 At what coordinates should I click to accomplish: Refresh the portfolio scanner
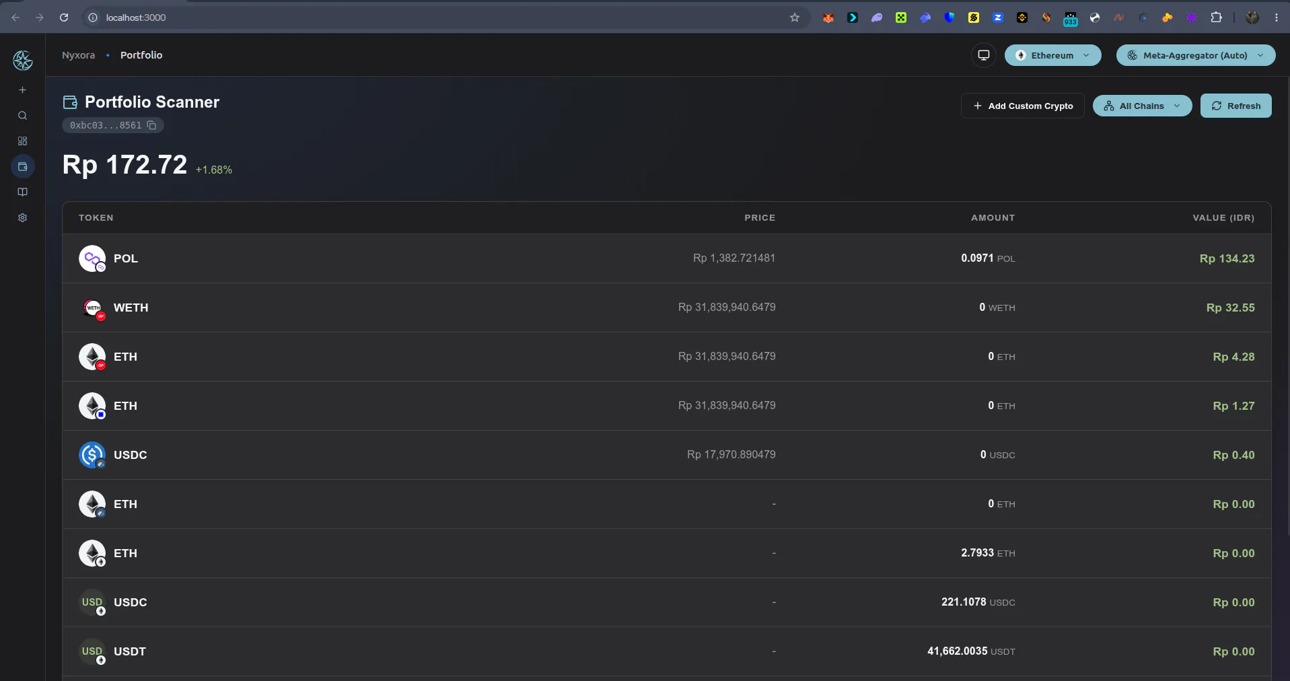pos(1235,106)
